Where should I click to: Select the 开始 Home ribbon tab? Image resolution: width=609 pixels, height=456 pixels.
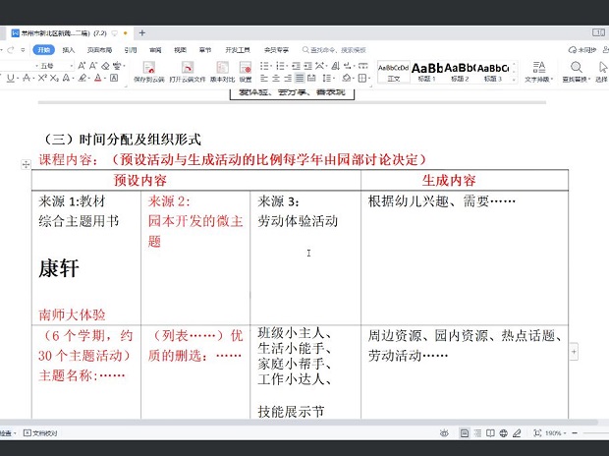point(43,50)
